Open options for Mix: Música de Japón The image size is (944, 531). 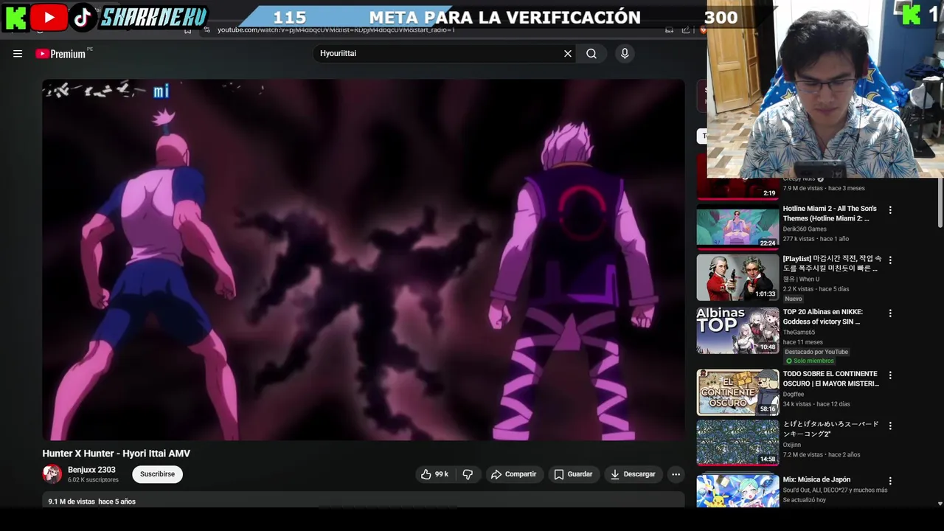coord(890,481)
